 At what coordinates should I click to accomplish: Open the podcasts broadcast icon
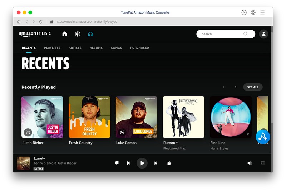tap(78, 34)
